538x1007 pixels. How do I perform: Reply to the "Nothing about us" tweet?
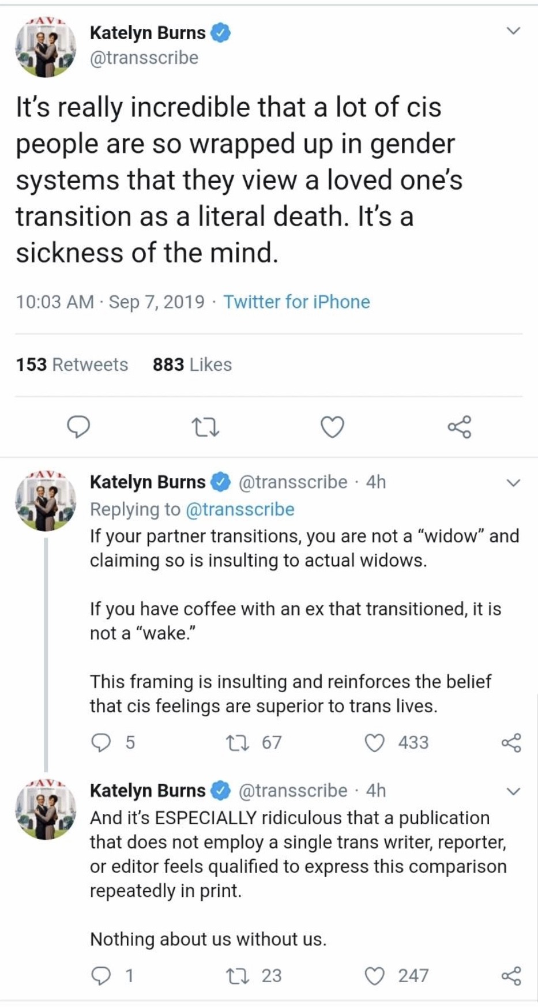click(x=101, y=975)
